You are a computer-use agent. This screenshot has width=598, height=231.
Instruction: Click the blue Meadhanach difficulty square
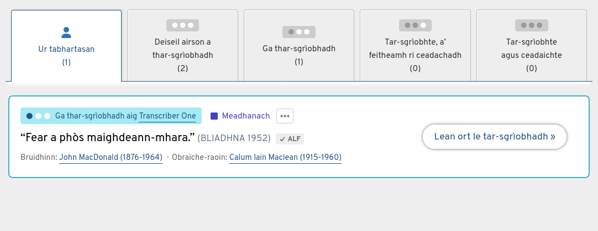(x=214, y=116)
